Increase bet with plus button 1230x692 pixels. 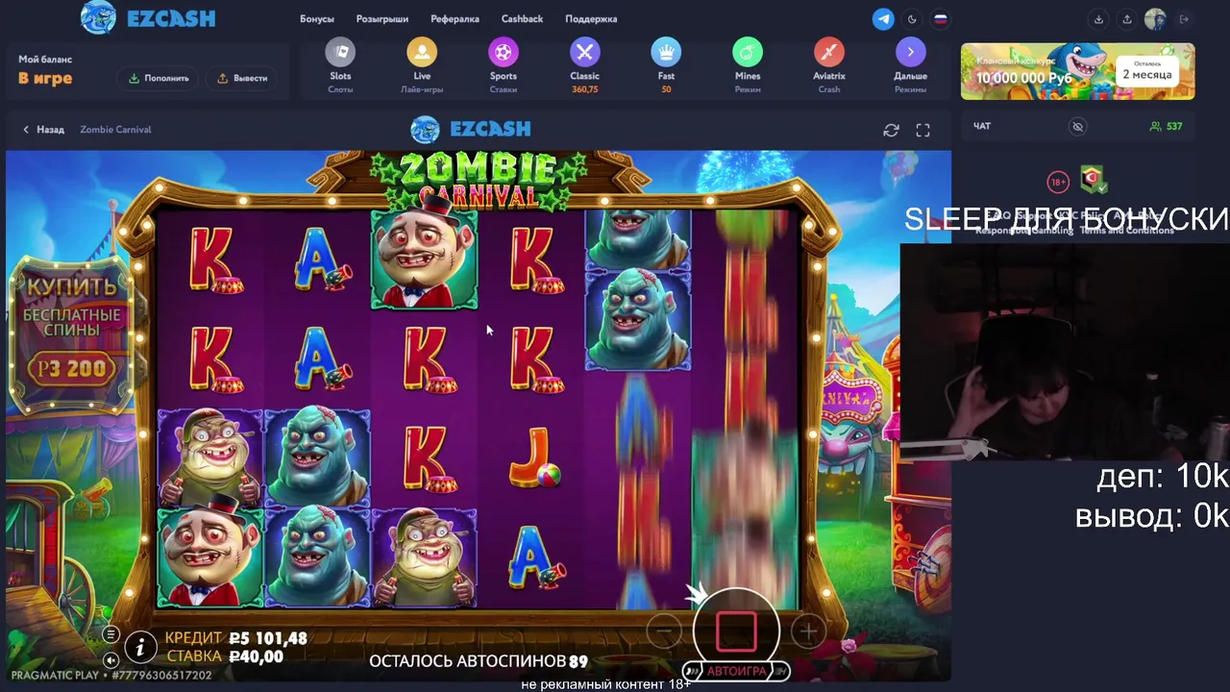pos(808,631)
